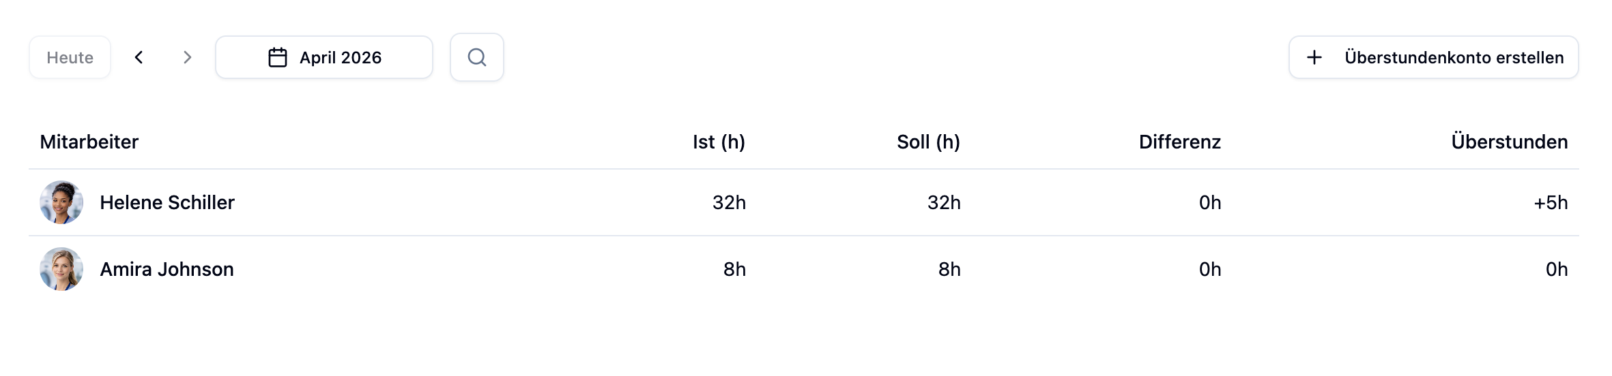1612x376 pixels.
Task: Click Überstundenkonto erstellen button
Action: tap(1433, 57)
